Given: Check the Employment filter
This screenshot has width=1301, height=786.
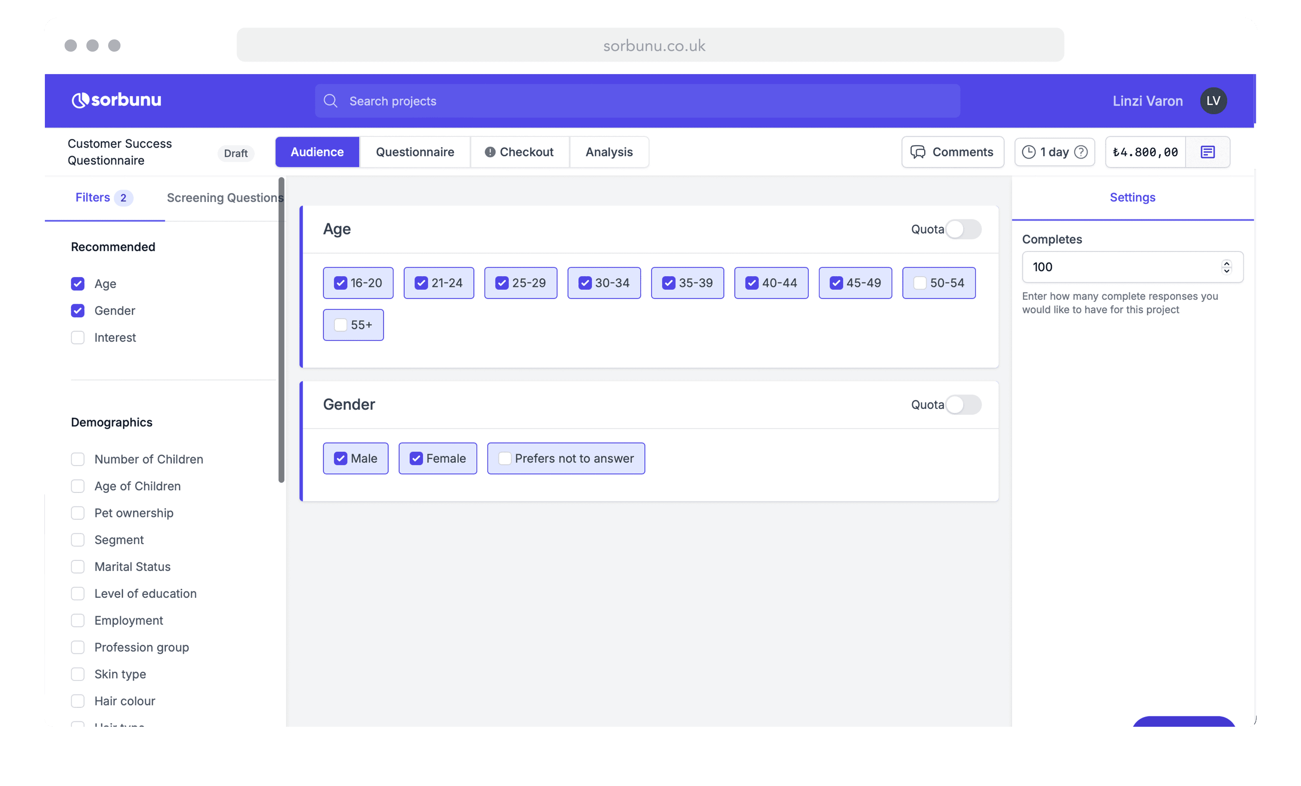Looking at the screenshot, I should pyautogui.click(x=78, y=621).
